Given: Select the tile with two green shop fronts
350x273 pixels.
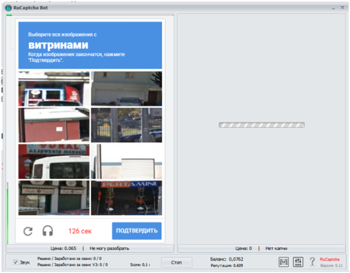Looking at the screenshot, I should (x=54, y=198).
